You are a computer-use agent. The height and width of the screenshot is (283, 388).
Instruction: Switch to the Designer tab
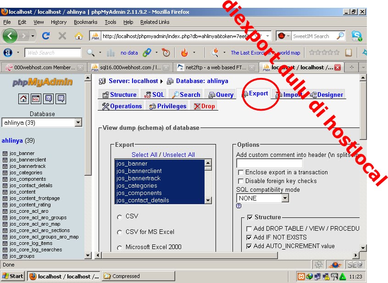tap(327, 94)
